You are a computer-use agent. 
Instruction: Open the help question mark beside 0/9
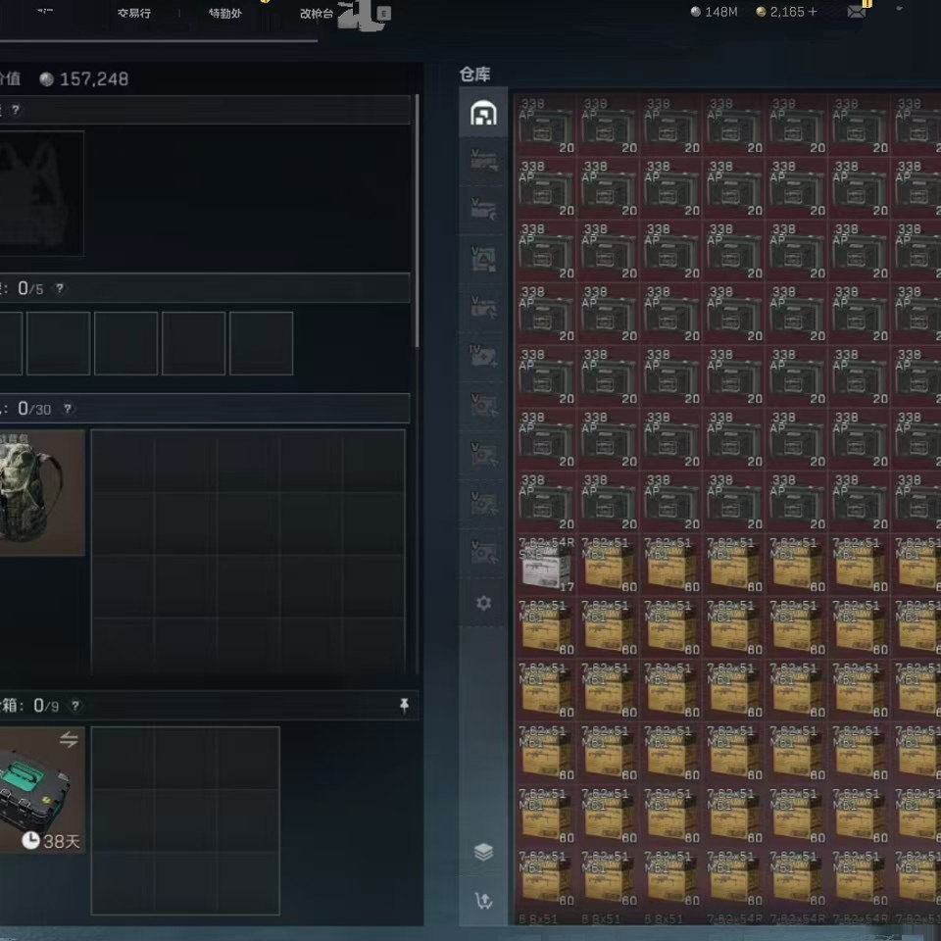coord(75,706)
